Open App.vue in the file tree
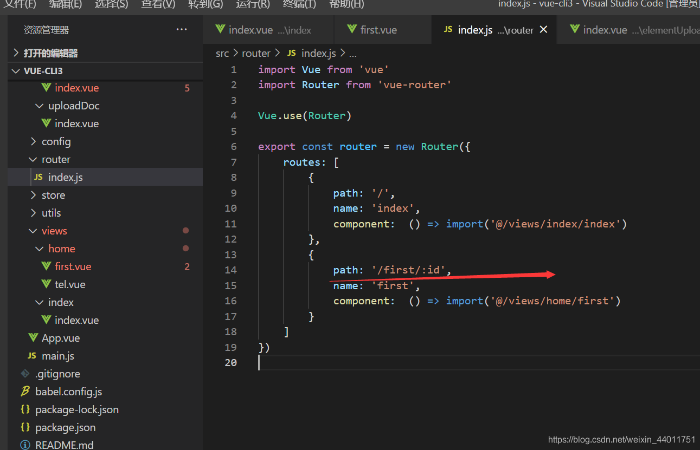This screenshot has width=700, height=450. click(61, 338)
